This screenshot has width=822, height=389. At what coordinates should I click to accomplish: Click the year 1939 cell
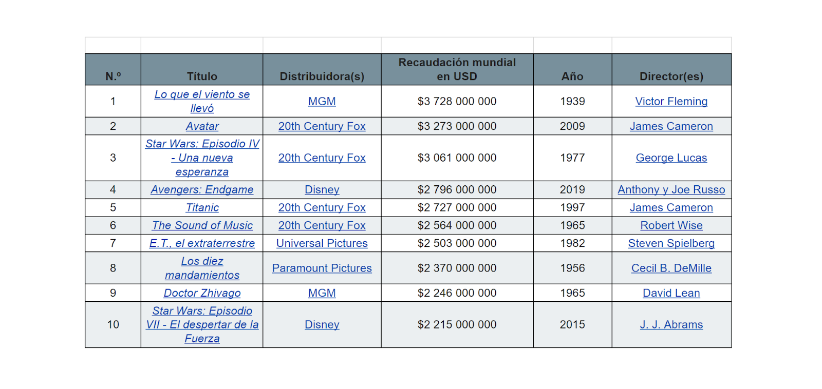572,101
